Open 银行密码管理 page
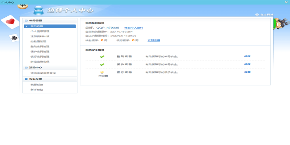Screen dimensions: 290x145 [x=40, y=57]
